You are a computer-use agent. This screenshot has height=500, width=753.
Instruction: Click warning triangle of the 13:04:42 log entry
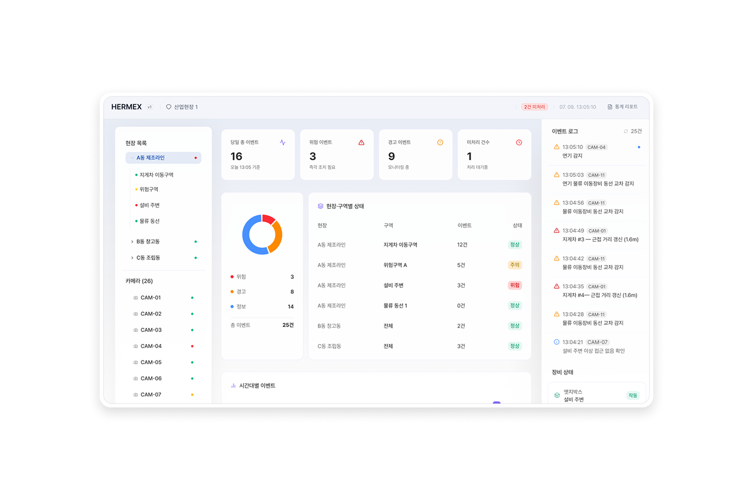click(x=556, y=258)
